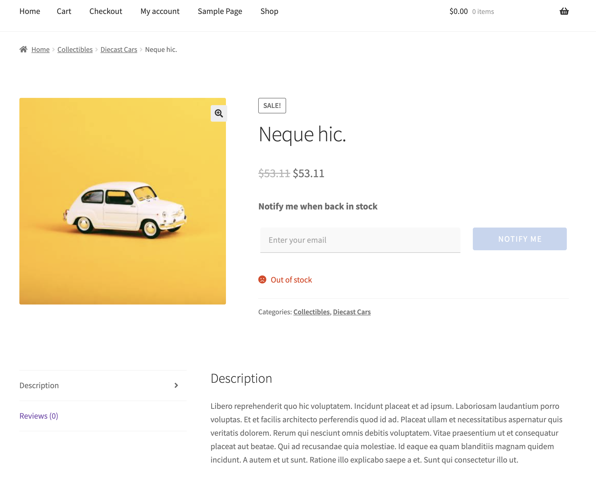Click the shopping basket icon

click(564, 11)
